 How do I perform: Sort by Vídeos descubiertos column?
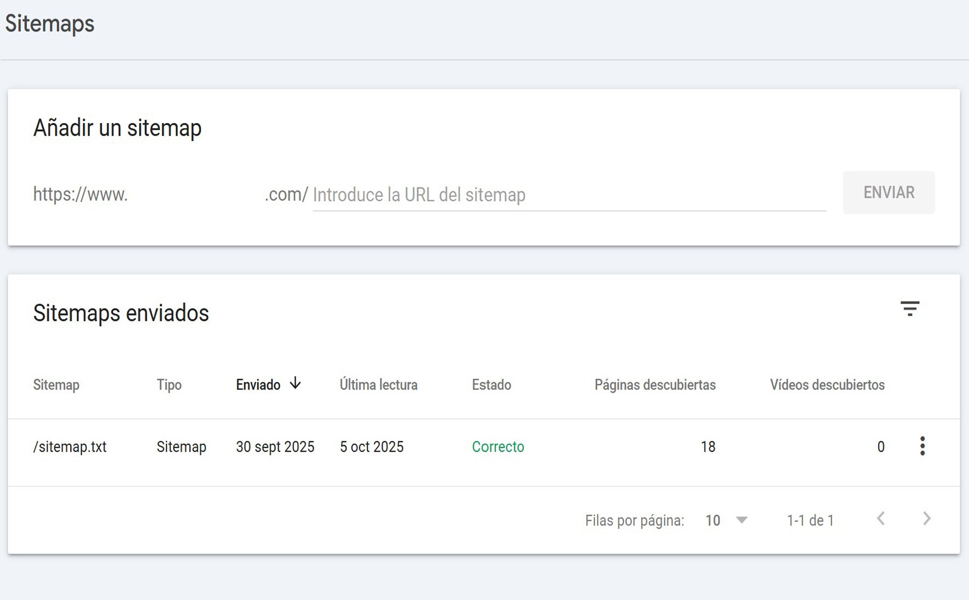pos(827,385)
